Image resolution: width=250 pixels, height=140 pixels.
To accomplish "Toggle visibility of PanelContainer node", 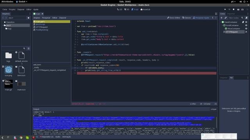I will [246, 22].
